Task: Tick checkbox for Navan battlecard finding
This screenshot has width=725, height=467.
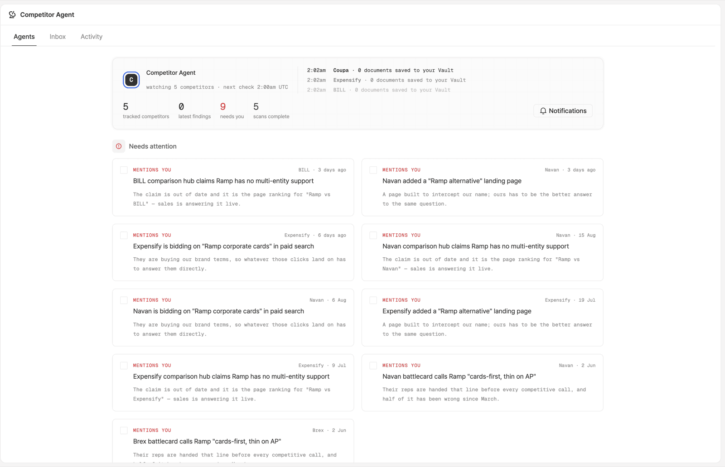Action: tap(373, 366)
